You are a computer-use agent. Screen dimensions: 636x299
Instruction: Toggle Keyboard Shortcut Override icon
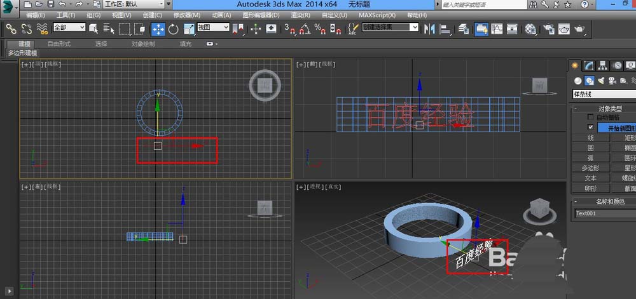(271, 29)
